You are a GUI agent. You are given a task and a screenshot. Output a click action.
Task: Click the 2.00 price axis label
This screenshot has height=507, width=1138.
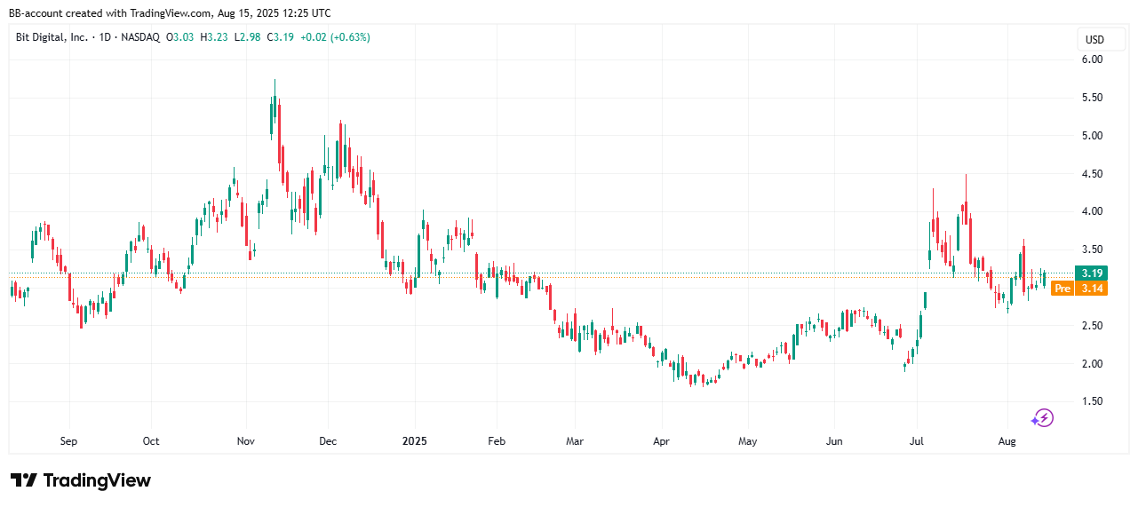tap(1092, 364)
